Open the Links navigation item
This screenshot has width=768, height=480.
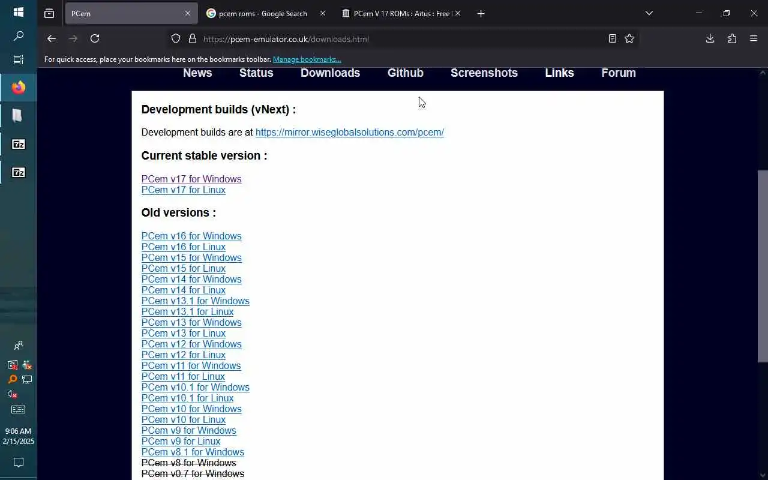(559, 73)
